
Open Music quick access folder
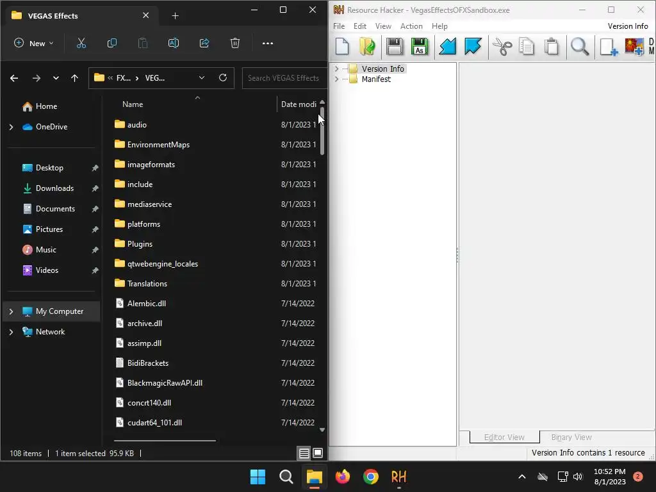pos(45,250)
